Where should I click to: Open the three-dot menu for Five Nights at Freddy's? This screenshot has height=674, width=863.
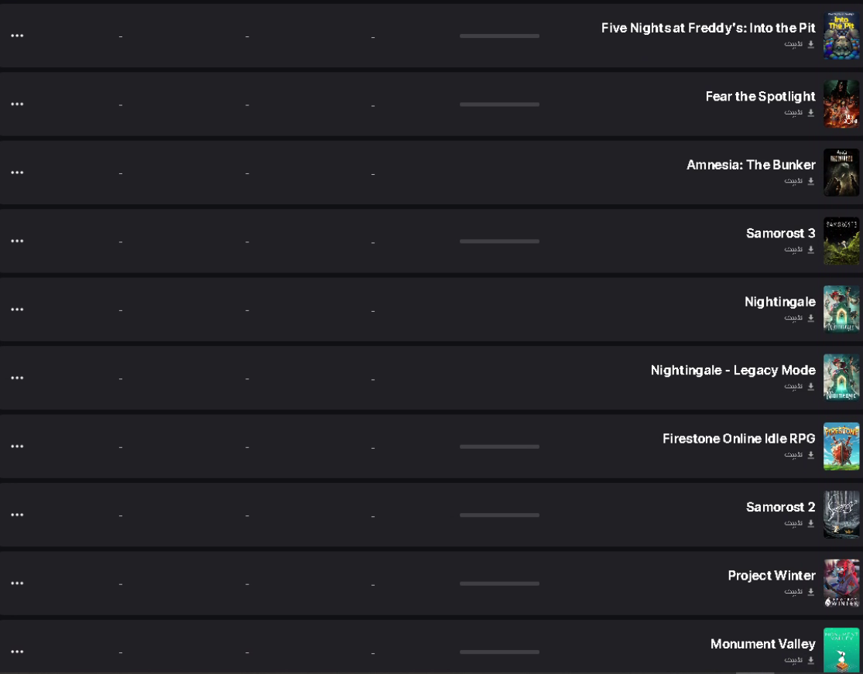point(17,36)
